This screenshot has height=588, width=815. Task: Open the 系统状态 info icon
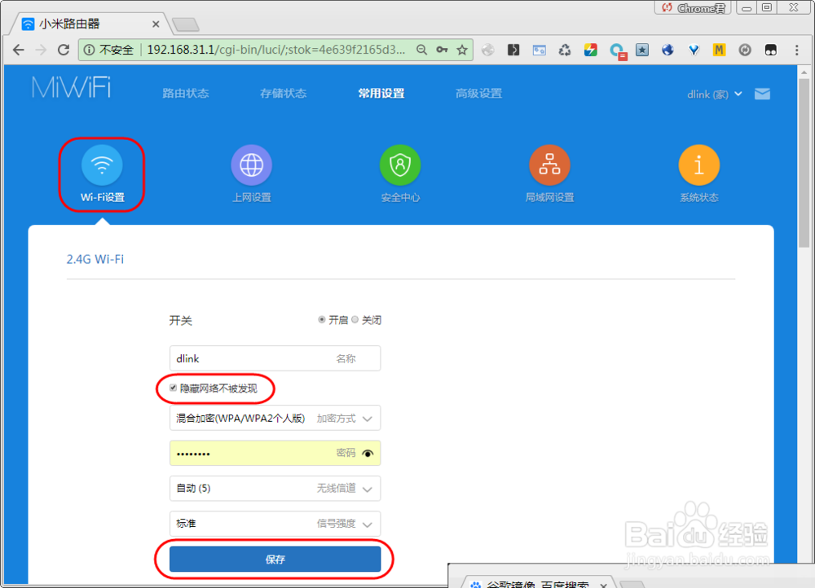[699, 165]
